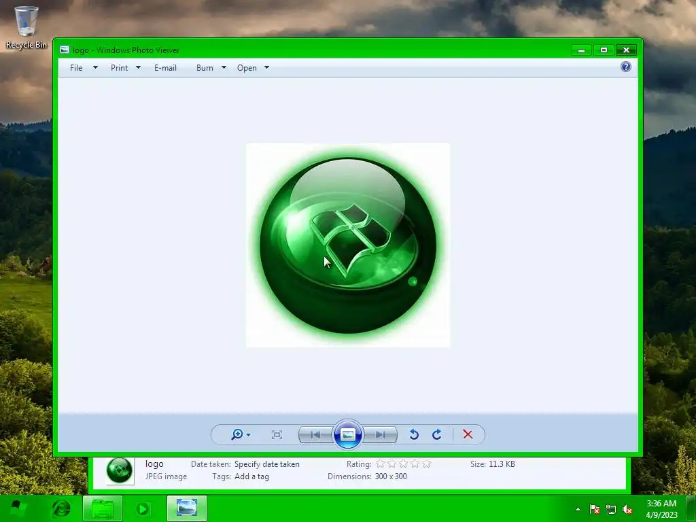Click the Photo Viewer taskbar button
The height and width of the screenshot is (522, 696).
pyautogui.click(x=187, y=508)
